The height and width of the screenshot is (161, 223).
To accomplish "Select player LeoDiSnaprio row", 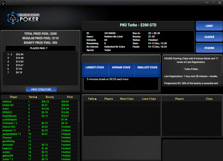I will 40,119.
